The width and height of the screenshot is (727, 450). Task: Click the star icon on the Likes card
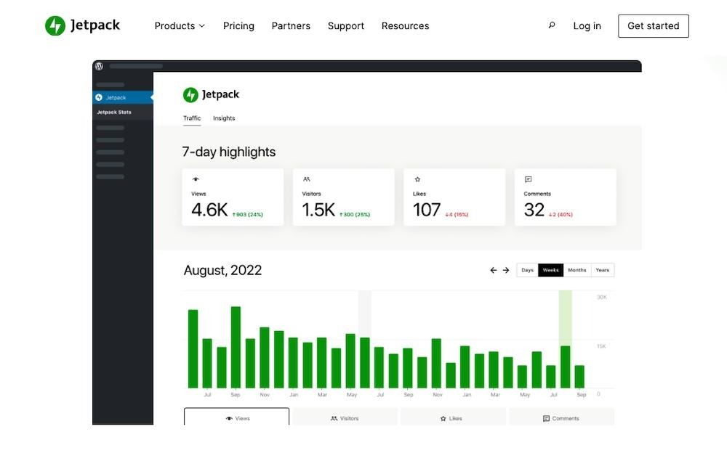point(417,179)
